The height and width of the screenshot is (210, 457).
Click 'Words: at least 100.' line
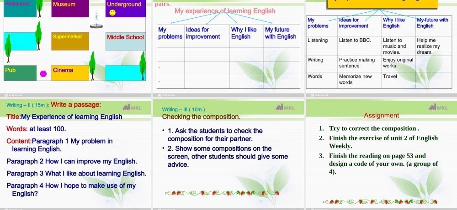[x=36, y=129]
